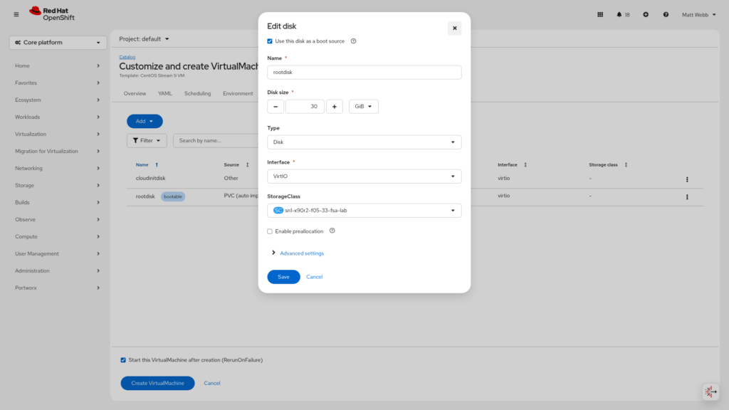Click the Save button

click(283, 277)
